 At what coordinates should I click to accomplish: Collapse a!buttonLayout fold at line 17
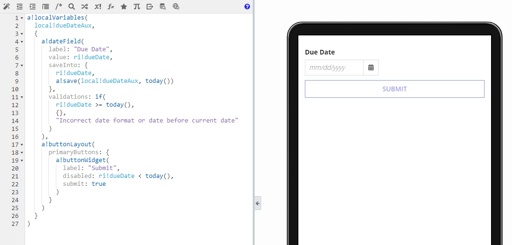22,144
